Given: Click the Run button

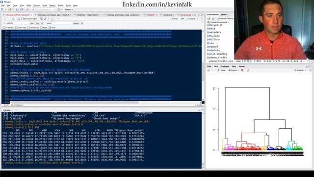Looking at the screenshot, I should [x=175, y=19].
